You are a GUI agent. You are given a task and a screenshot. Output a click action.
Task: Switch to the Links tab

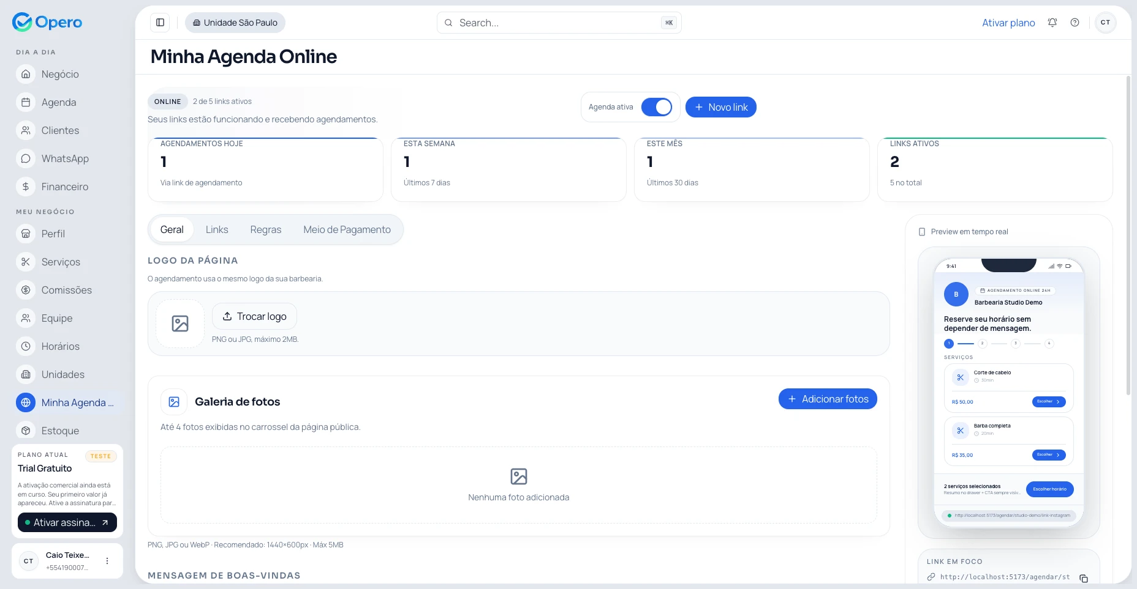[x=217, y=229]
